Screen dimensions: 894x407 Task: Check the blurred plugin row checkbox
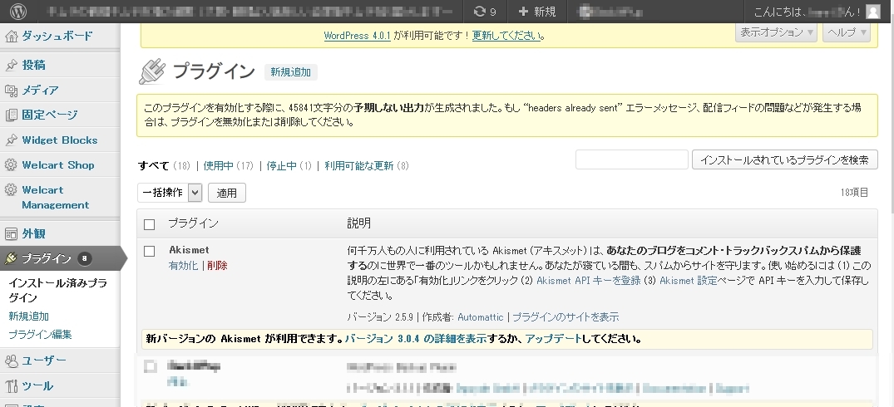pyautogui.click(x=150, y=367)
